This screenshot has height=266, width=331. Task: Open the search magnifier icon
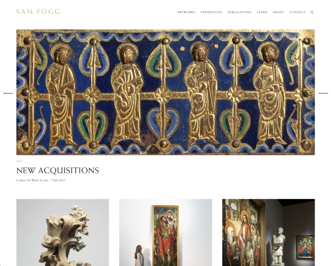(x=312, y=12)
